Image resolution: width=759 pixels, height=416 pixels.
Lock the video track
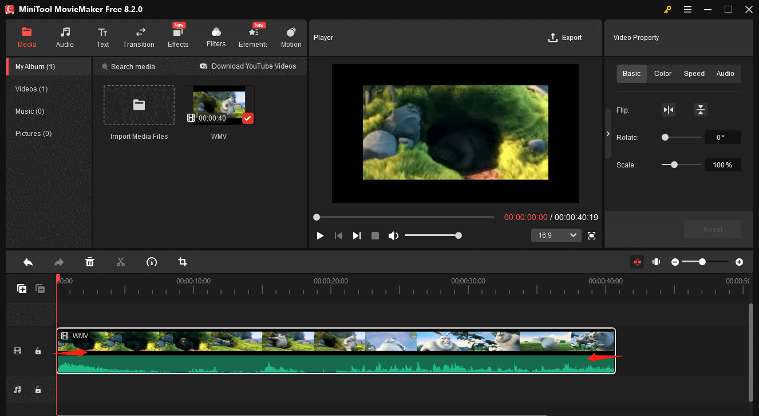[38, 351]
